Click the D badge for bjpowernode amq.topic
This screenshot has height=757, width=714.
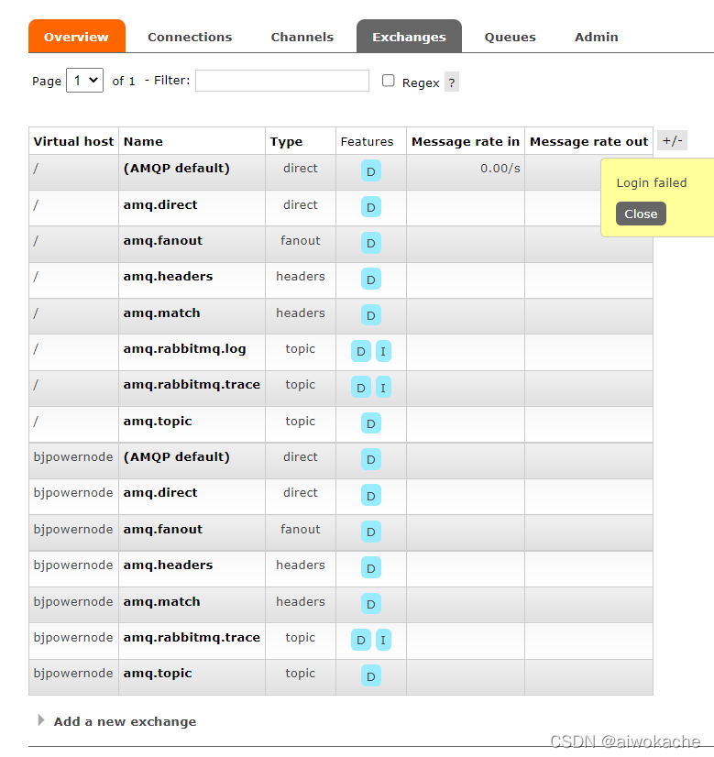(371, 676)
